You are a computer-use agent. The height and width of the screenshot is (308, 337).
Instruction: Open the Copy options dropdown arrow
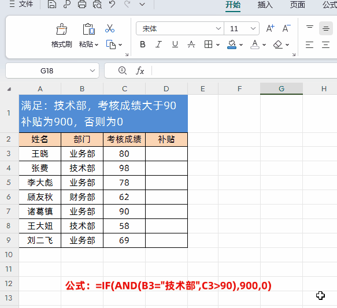(x=120, y=44)
